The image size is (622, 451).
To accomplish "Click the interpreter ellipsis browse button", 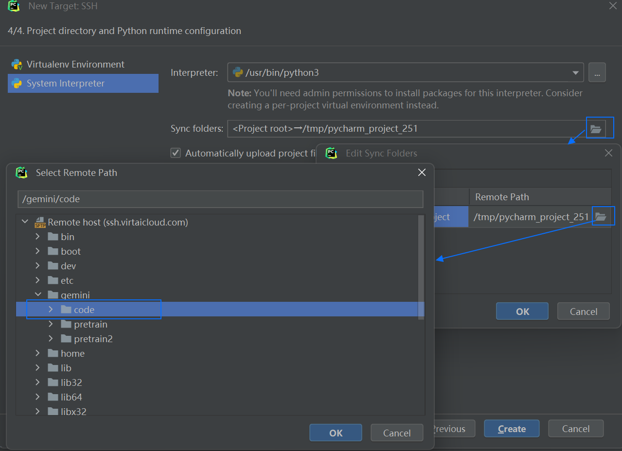I will 597,73.
